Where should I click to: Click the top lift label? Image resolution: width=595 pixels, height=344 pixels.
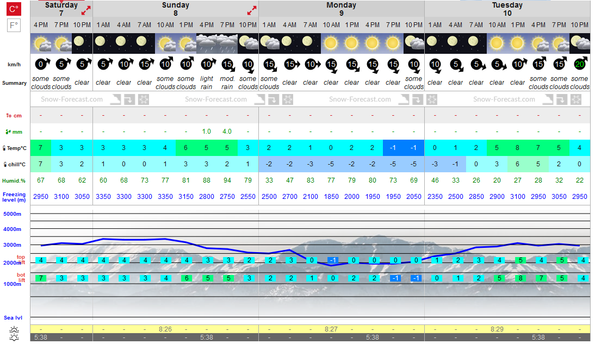[x=21, y=260]
